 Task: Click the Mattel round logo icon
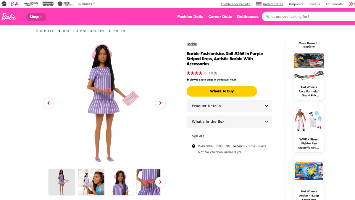[x=4, y=4]
